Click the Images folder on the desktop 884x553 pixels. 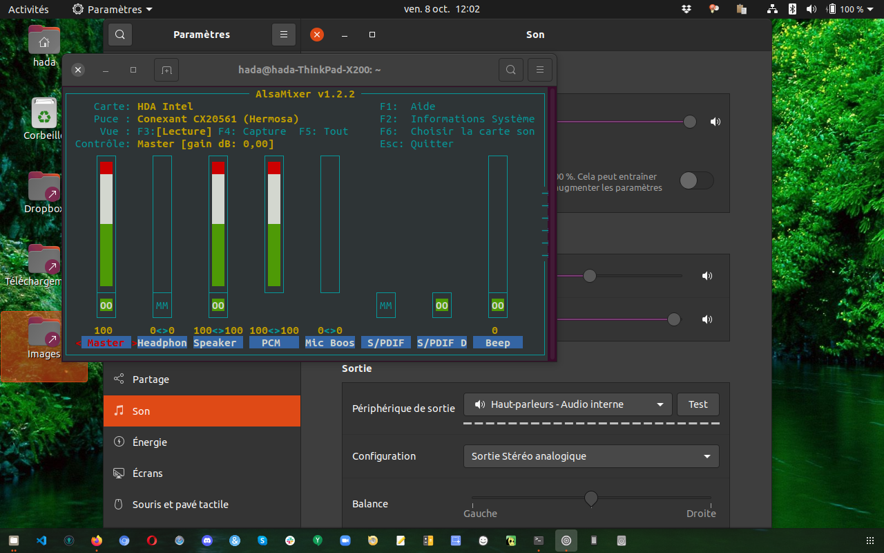tap(44, 339)
